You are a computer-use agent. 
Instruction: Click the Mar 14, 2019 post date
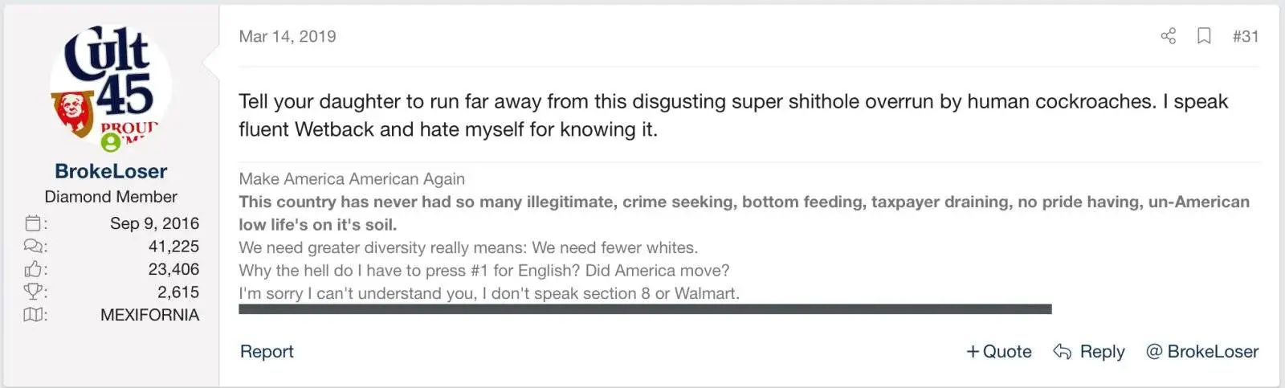pyautogui.click(x=288, y=36)
